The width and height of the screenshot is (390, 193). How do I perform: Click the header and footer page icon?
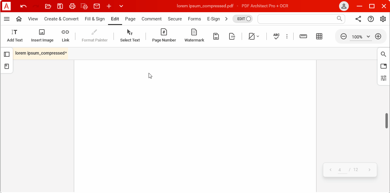tap(216, 37)
